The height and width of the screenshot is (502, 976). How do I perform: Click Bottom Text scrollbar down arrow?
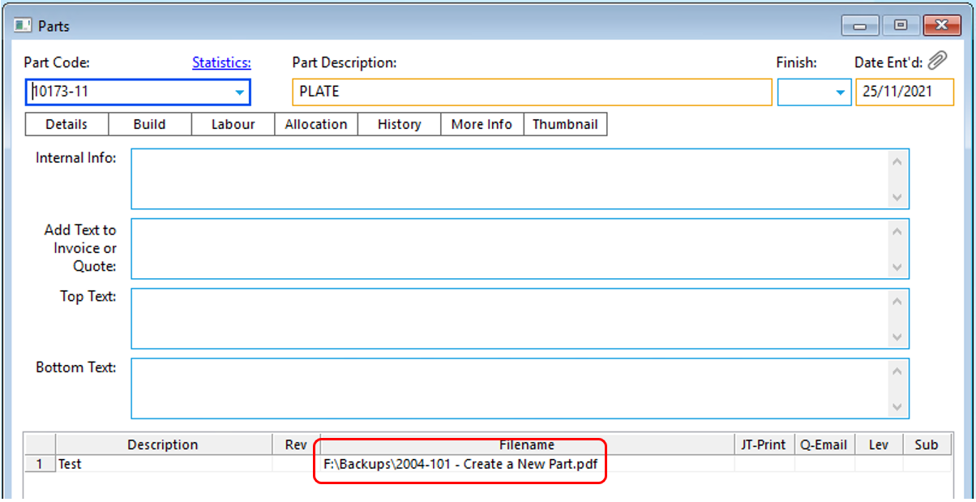(x=897, y=407)
